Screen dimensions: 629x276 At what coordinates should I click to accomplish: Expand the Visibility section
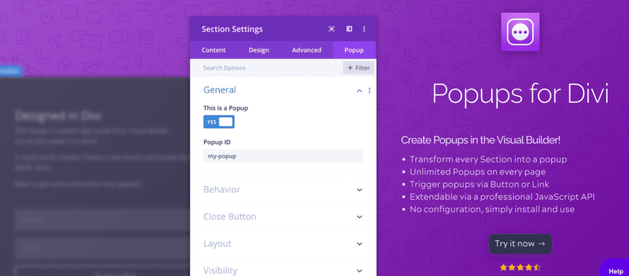pos(283,269)
